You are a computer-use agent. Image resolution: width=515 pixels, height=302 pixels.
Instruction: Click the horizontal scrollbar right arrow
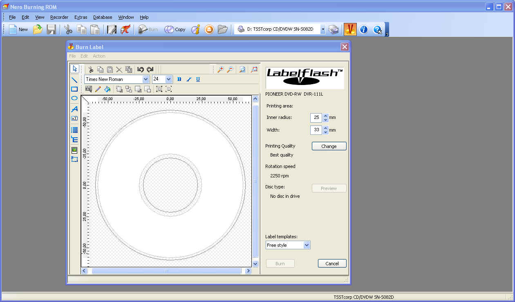pos(248,271)
